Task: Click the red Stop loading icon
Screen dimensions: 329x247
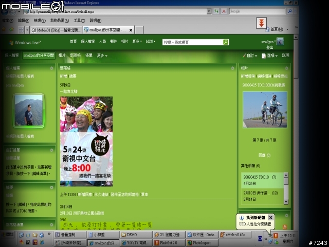Action: pyautogui.click(x=224, y=11)
